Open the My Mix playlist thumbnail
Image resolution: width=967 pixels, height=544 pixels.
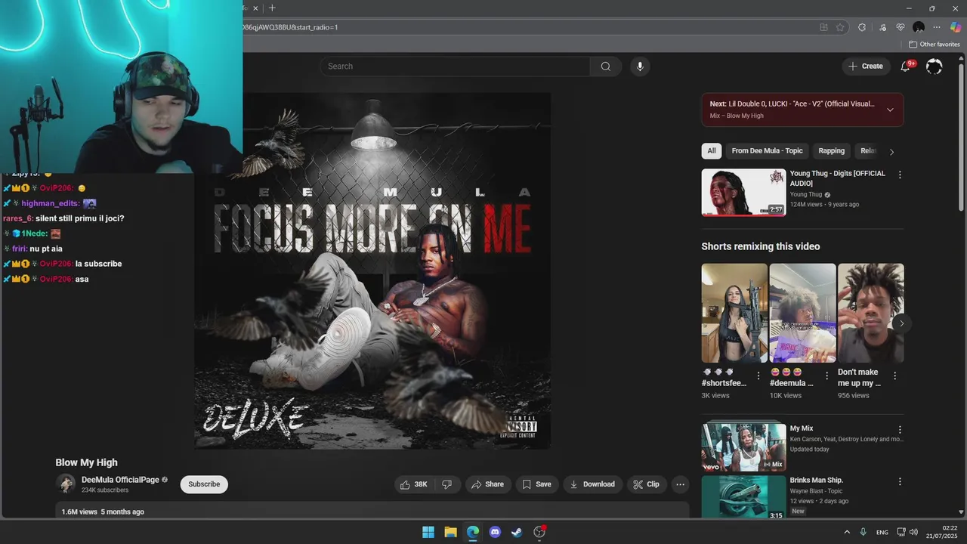[x=743, y=447]
